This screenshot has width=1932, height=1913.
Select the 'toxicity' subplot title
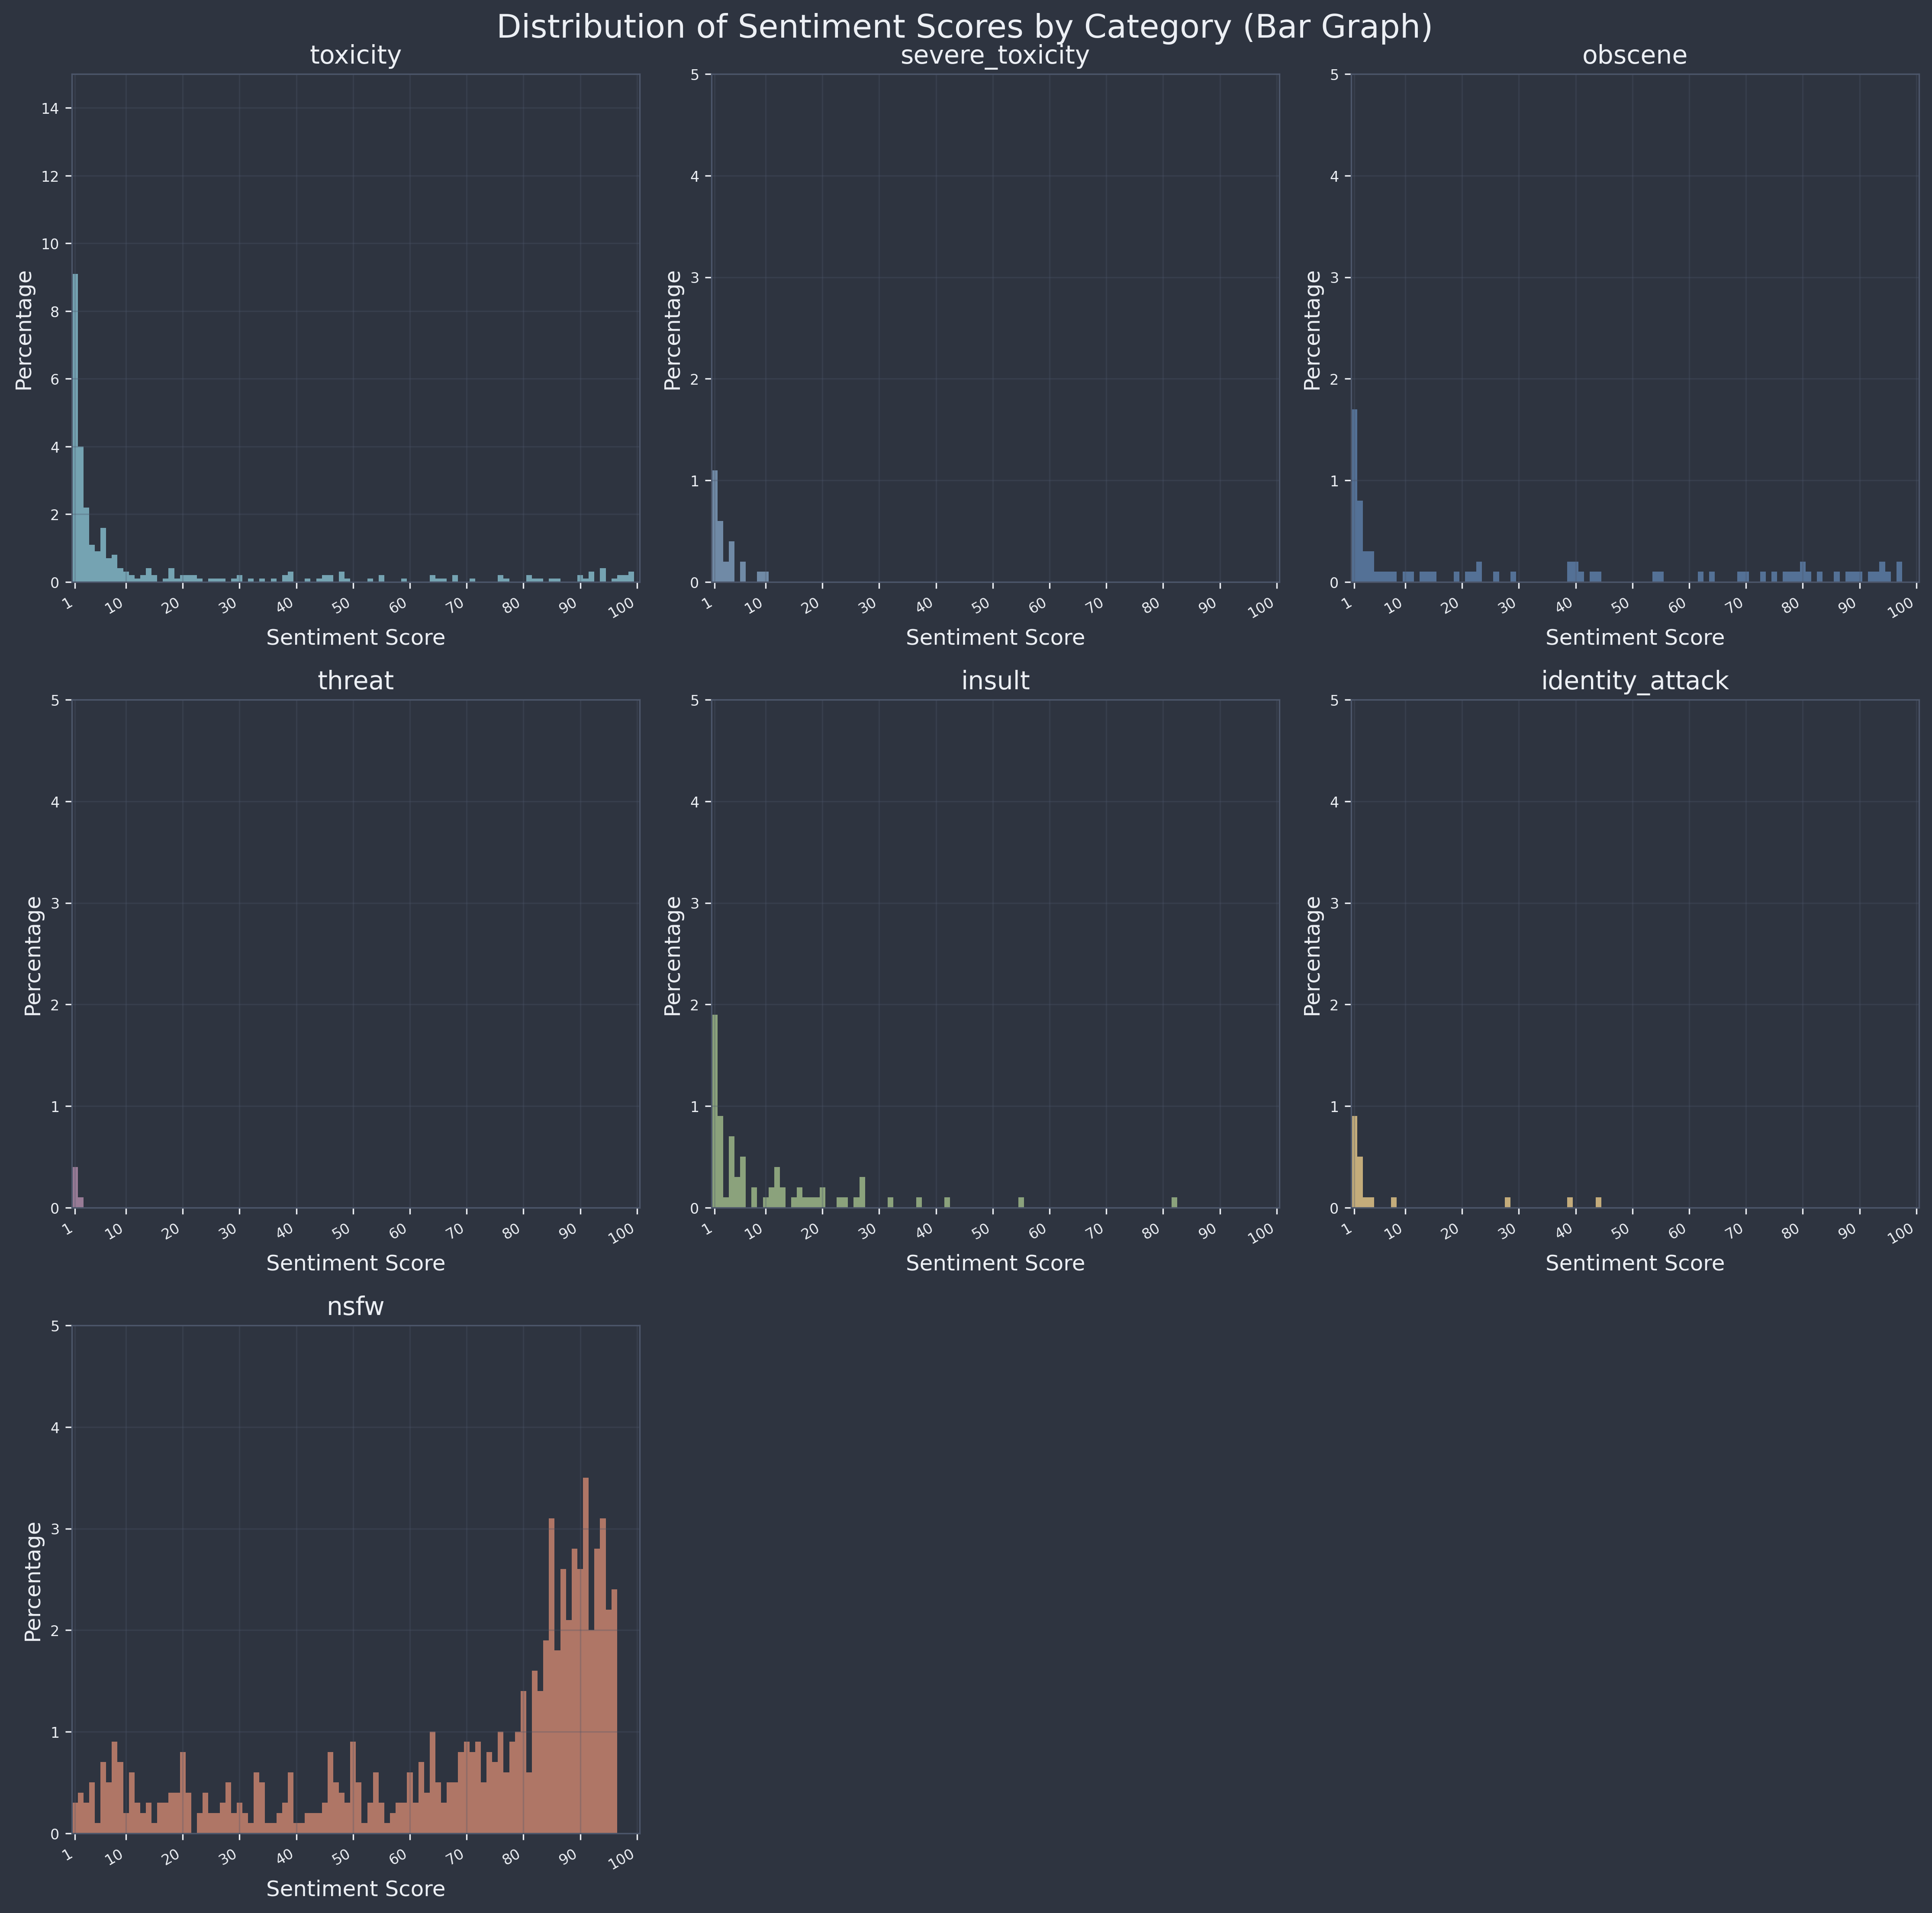pos(355,56)
